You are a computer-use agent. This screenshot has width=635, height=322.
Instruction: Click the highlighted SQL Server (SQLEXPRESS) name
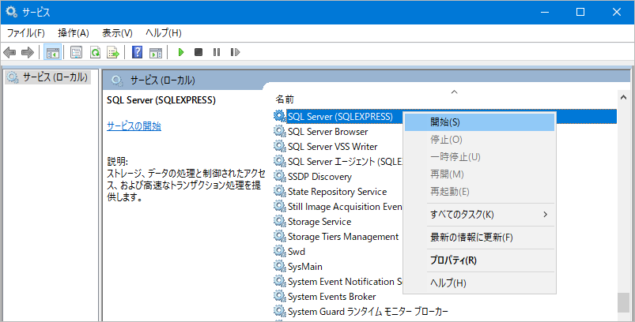pos(340,116)
